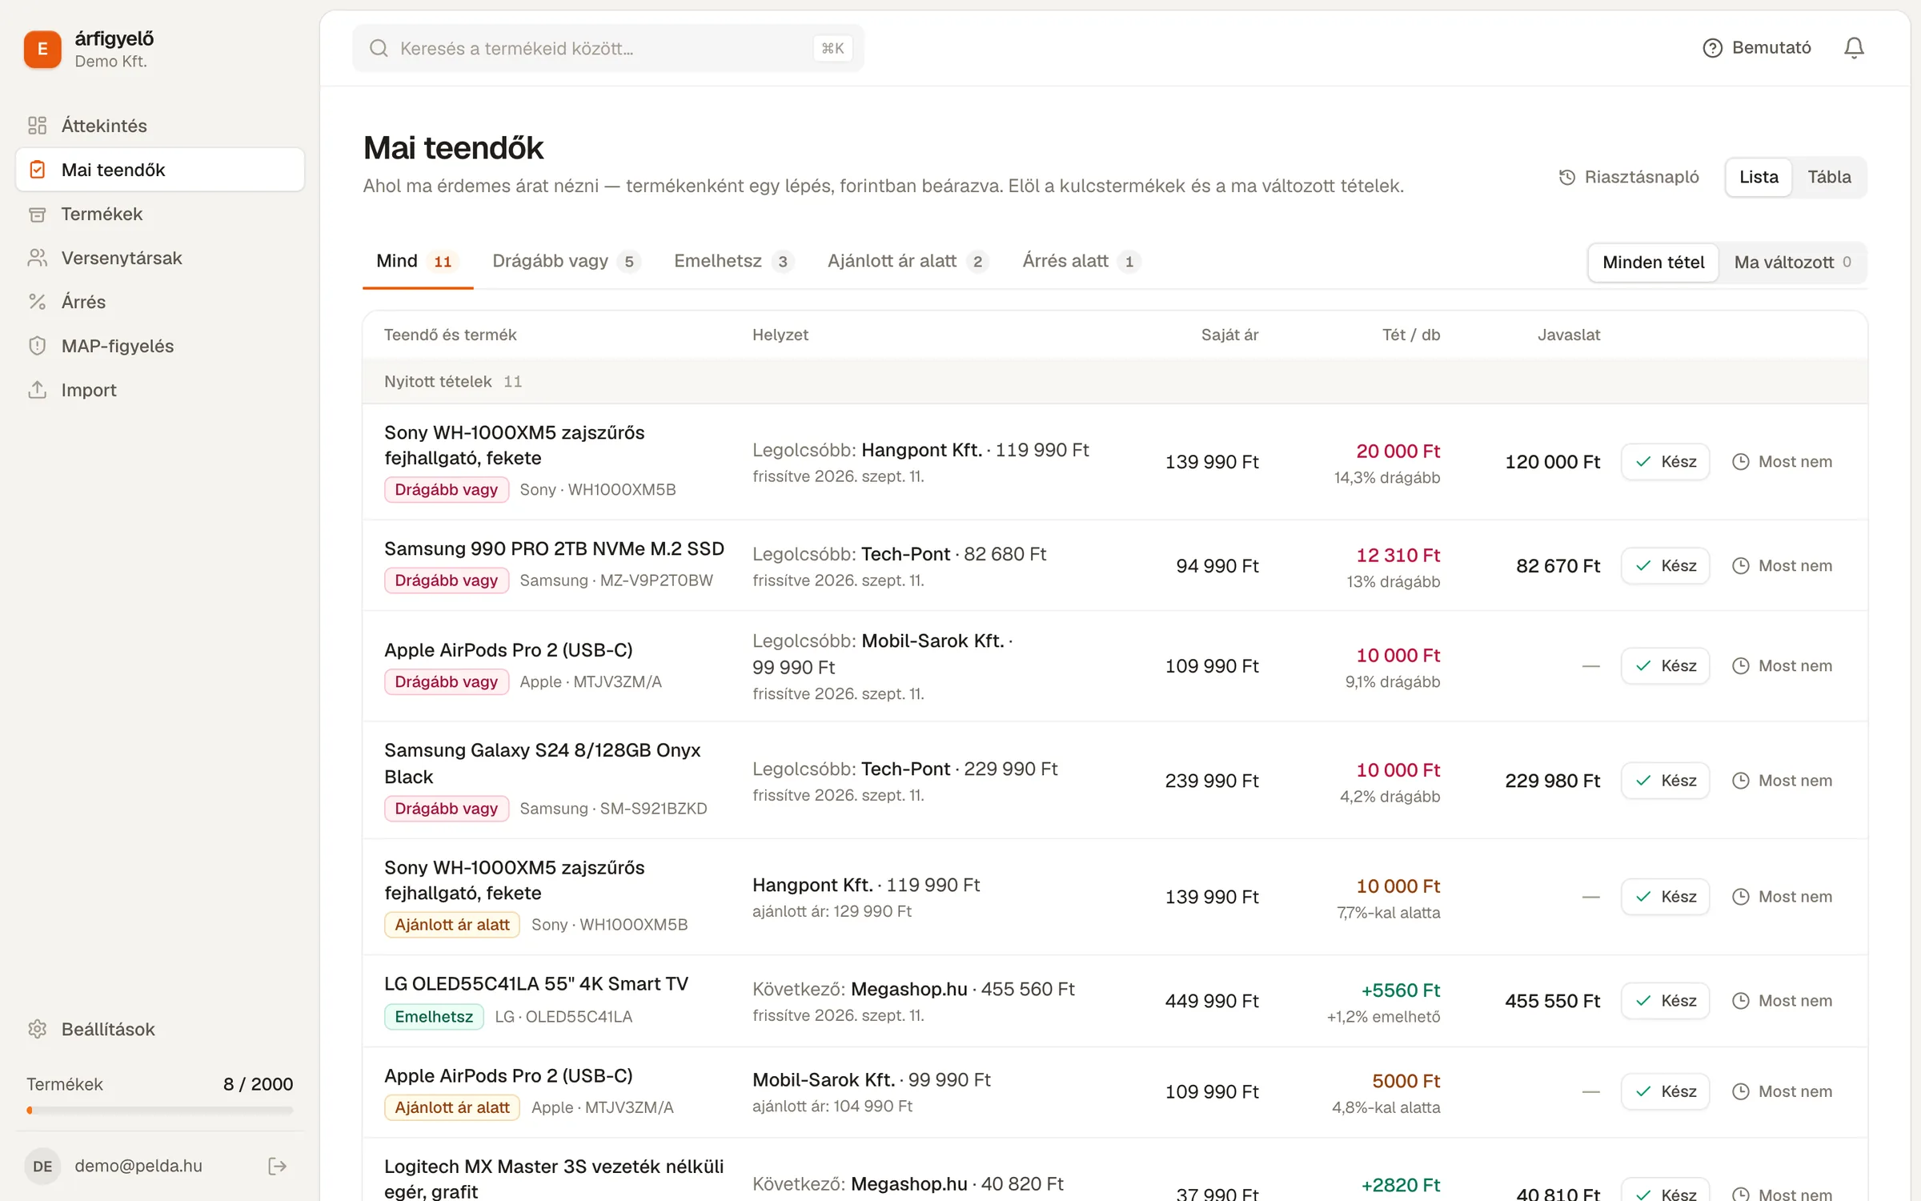The image size is (1921, 1201).
Task: Click the MAP-figyelés shield icon
Action: tap(37, 346)
